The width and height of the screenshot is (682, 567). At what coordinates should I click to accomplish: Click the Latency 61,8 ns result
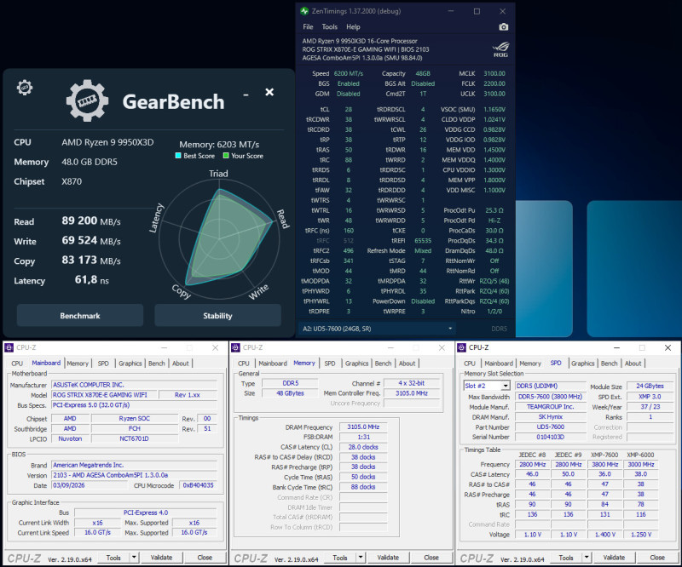[92, 279]
